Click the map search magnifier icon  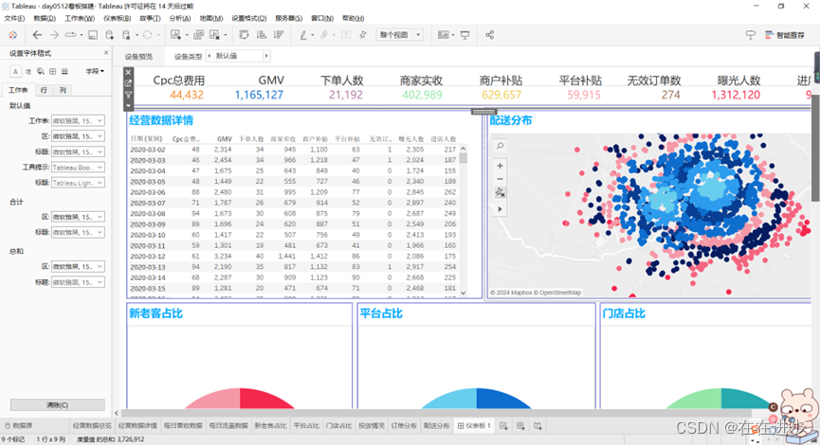coord(500,146)
